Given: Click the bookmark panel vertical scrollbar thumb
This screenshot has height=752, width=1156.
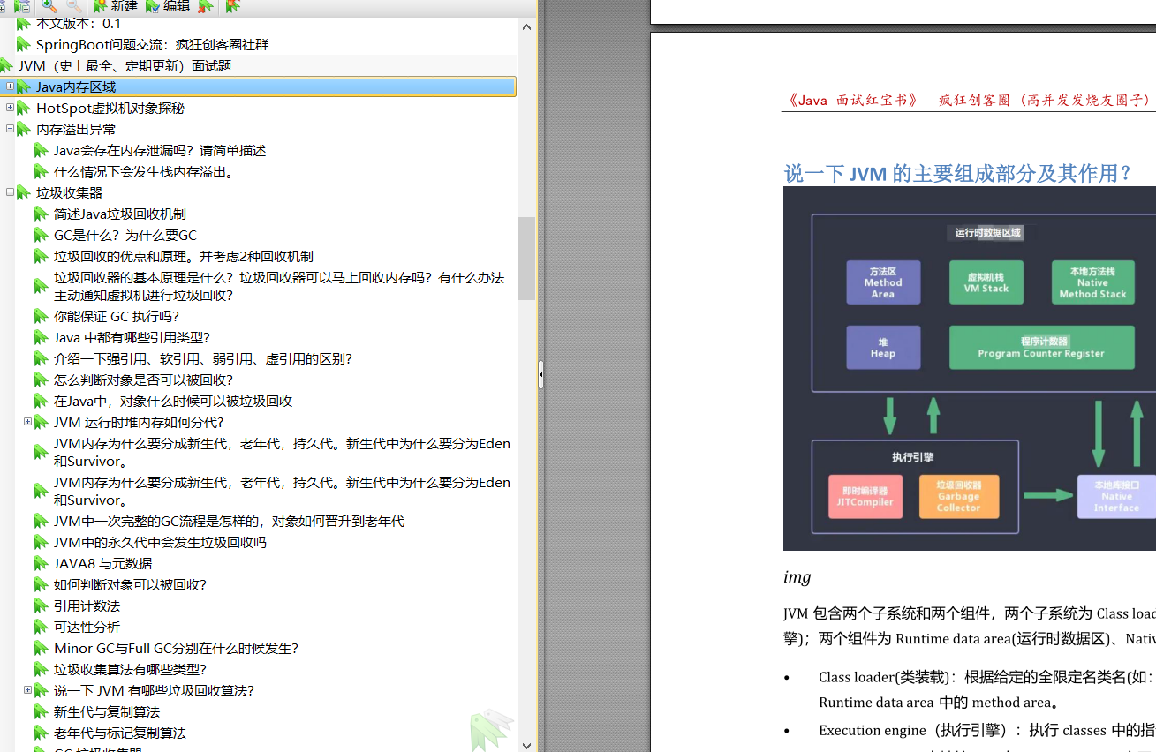Looking at the screenshot, I should click(x=526, y=258).
